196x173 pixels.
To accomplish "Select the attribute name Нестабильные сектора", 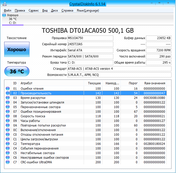I will click(x=38, y=153).
